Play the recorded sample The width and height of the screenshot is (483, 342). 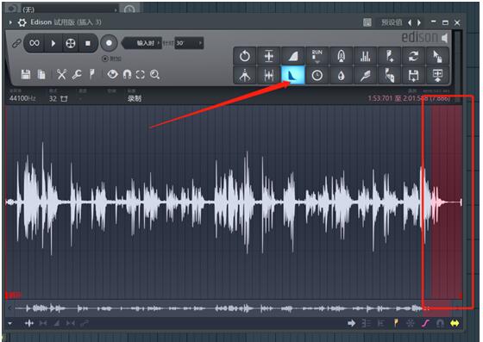53,43
